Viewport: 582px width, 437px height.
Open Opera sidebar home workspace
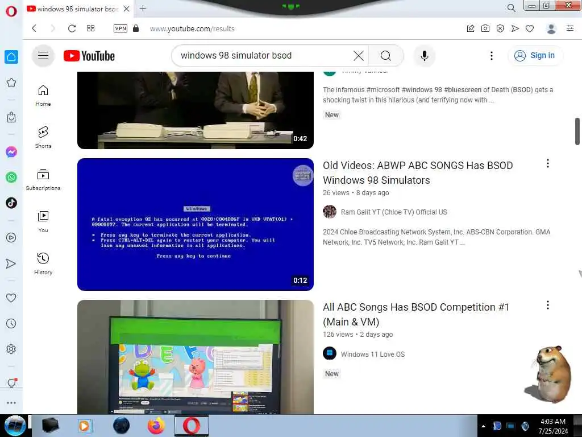(x=11, y=57)
